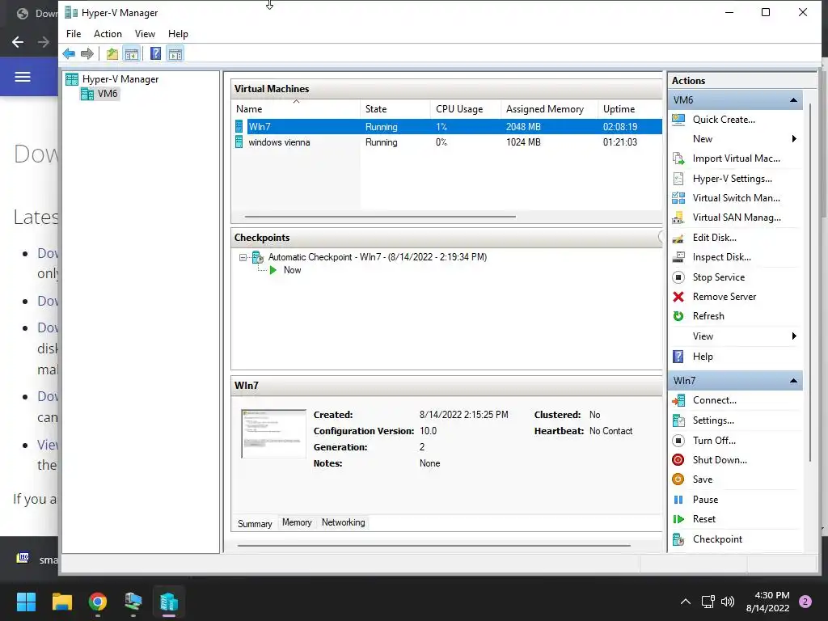Save the WIn7 virtual machine state
The width and height of the screenshot is (828, 621).
click(703, 479)
